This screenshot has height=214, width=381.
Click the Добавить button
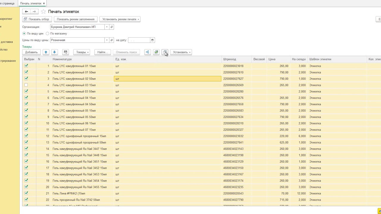(x=31, y=52)
